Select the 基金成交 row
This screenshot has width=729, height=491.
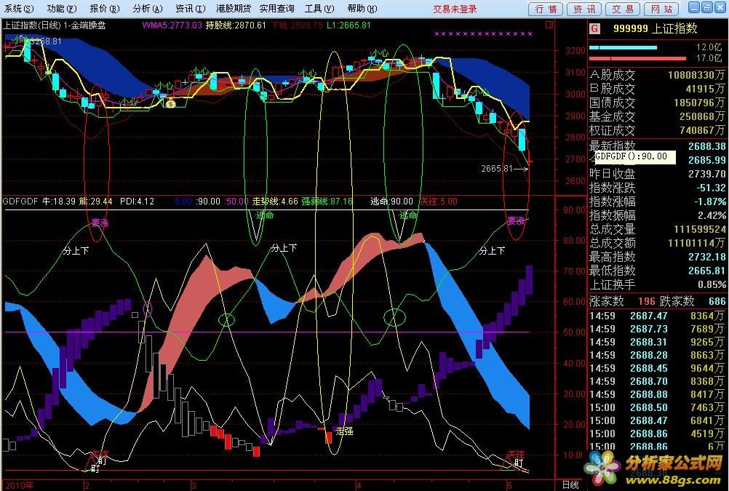[x=658, y=116]
